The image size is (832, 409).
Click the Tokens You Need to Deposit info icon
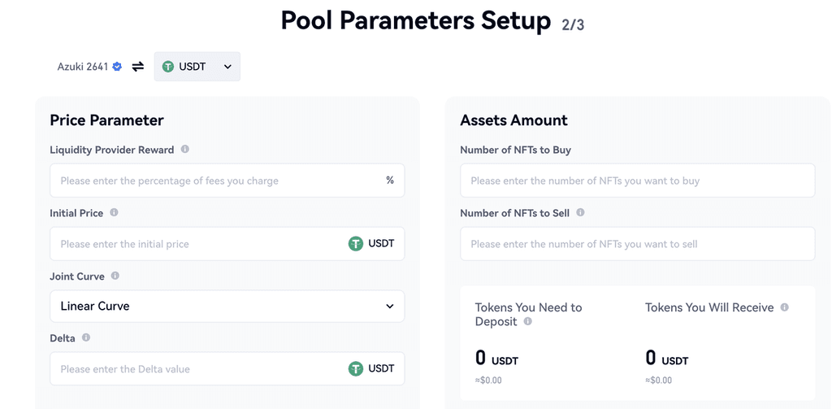(528, 322)
